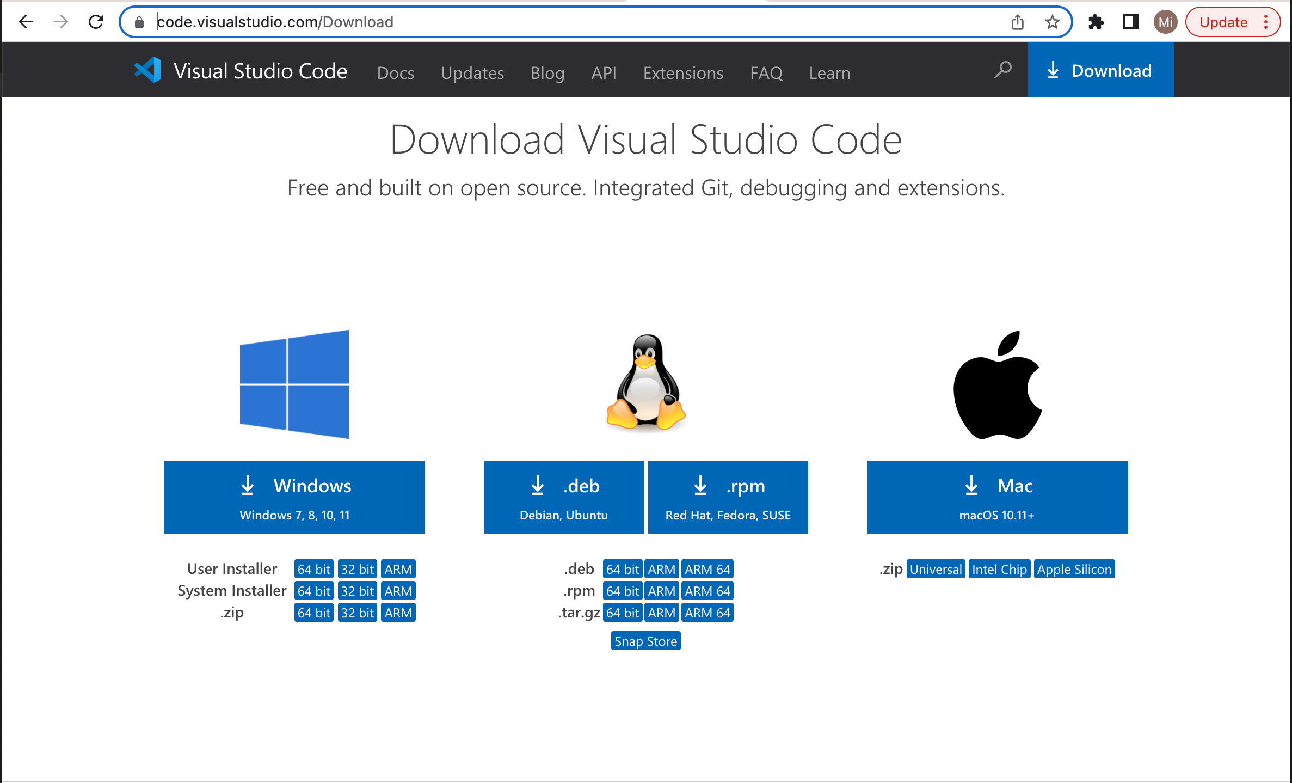Click the browser forward arrow
Viewport: 1292px width, 783px height.
[x=61, y=22]
